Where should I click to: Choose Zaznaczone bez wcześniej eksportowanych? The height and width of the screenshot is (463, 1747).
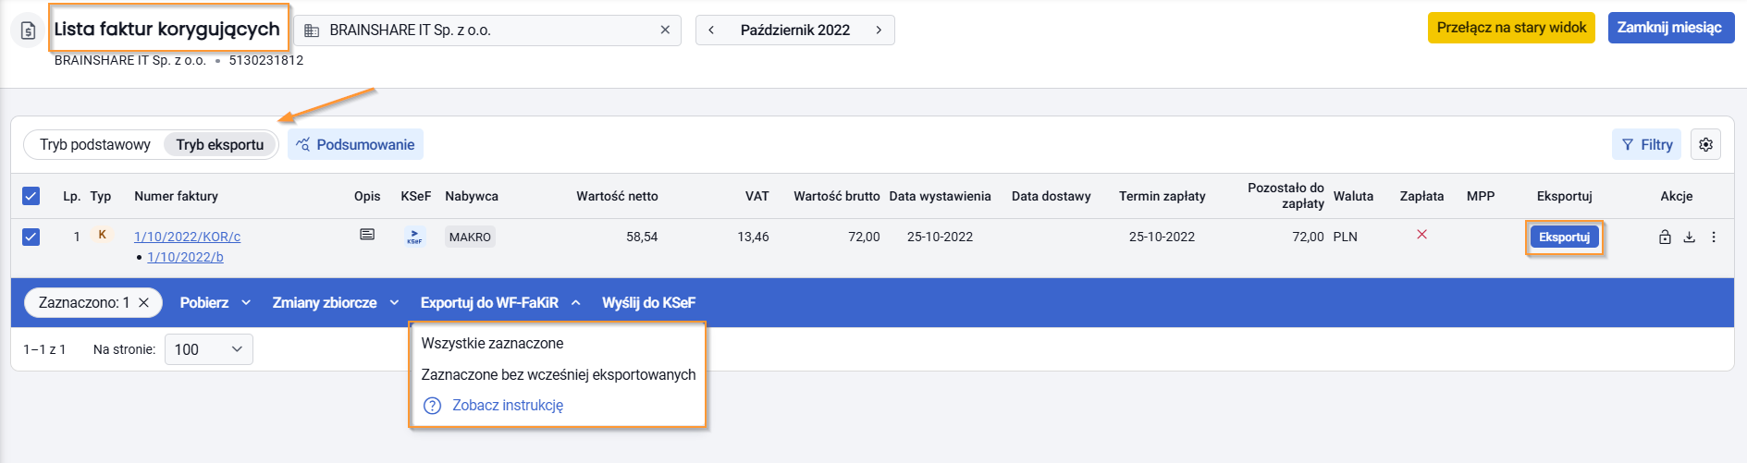[559, 375]
